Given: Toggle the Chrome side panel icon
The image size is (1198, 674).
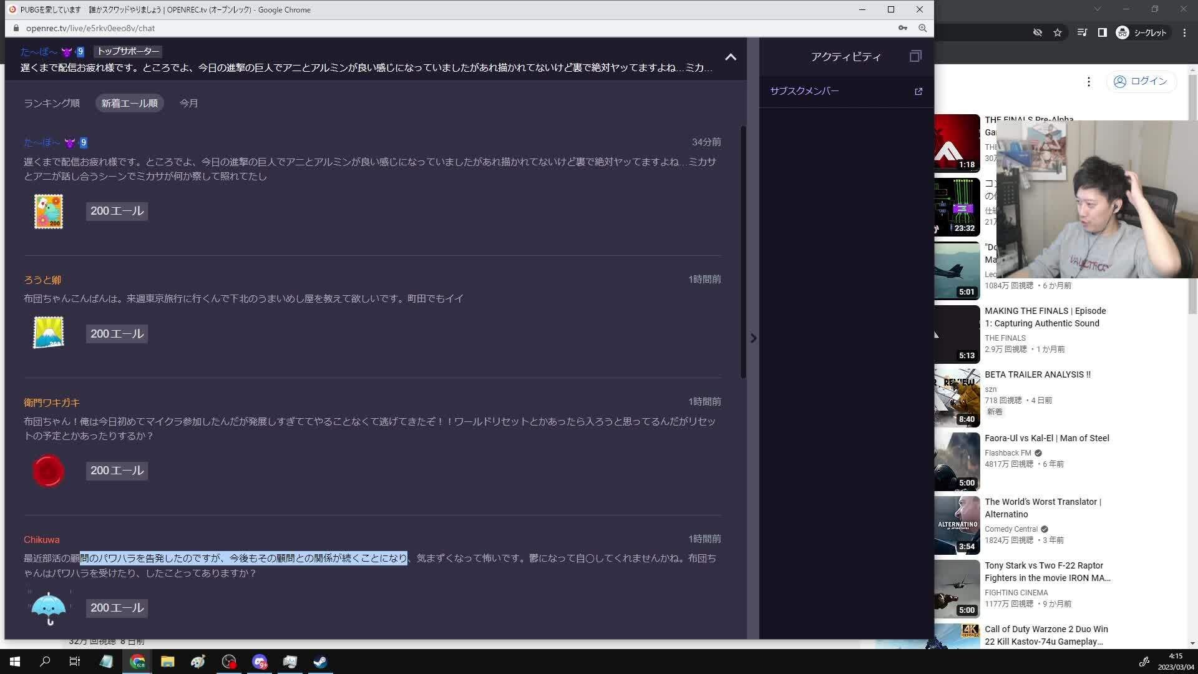Looking at the screenshot, I should 1103,32.
